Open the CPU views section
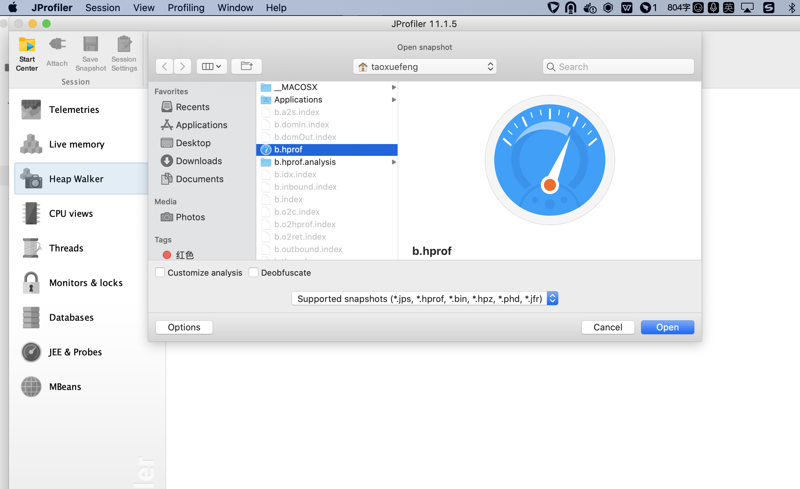This screenshot has width=800, height=489. (71, 213)
